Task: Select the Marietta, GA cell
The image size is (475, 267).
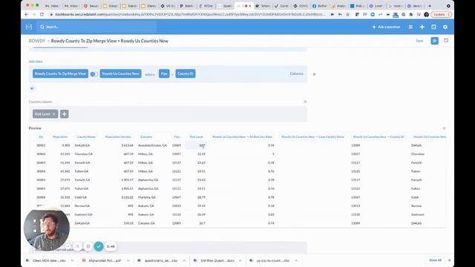Action: point(147,197)
